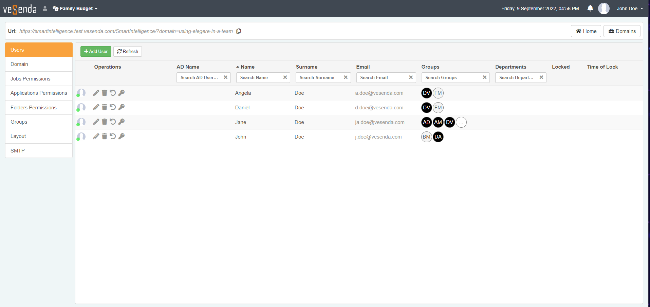Open Jobs Permissions in the sidebar
Image resolution: width=650 pixels, height=307 pixels.
[31, 79]
